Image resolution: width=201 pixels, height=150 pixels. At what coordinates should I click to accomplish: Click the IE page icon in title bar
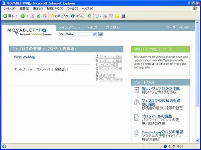[3, 3]
